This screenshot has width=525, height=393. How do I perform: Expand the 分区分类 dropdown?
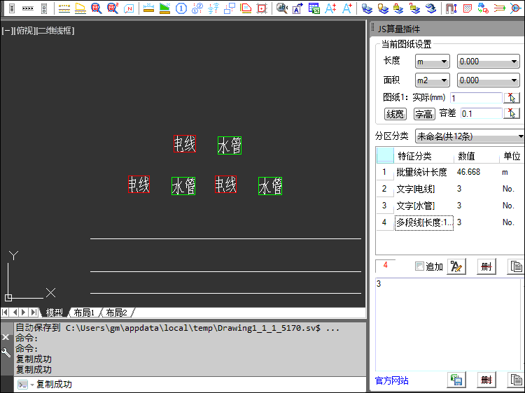click(x=470, y=136)
